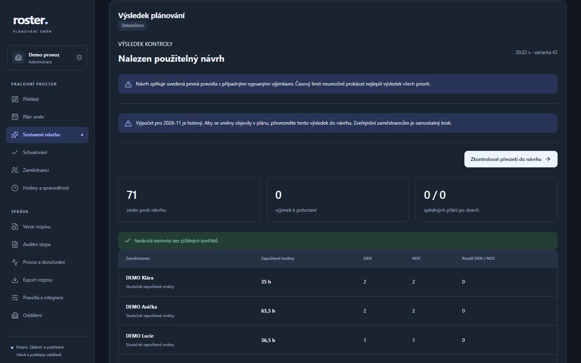Click the Schvalování checkmark icon
The width and height of the screenshot is (581, 363).
15,152
